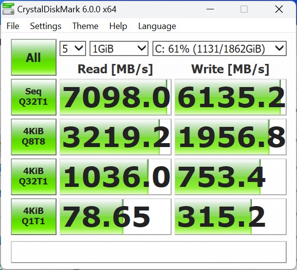Close the CrystalDiskMark window

[279, 9]
